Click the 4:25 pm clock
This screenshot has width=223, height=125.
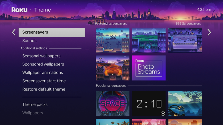point(204,9)
